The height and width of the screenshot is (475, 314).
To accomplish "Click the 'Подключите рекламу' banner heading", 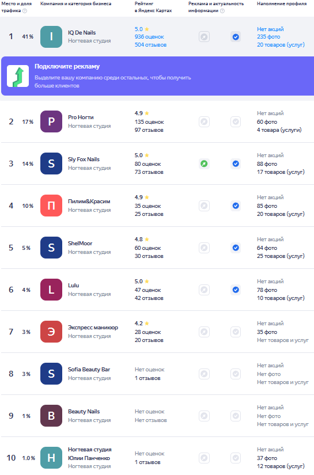I will (67, 66).
